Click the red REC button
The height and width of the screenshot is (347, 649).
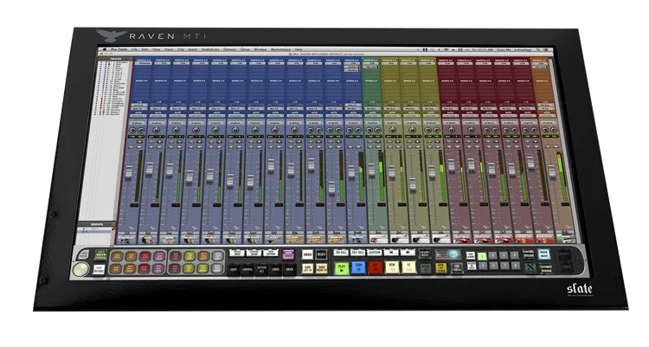pyautogui.click(x=375, y=268)
